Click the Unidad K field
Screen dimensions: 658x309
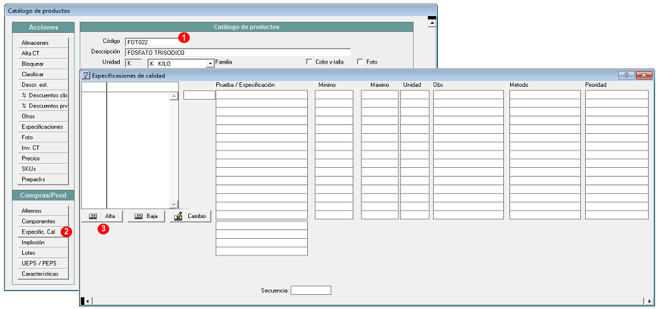point(133,63)
